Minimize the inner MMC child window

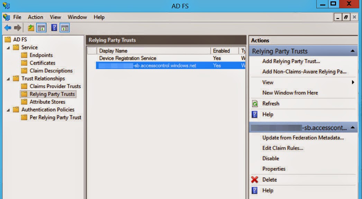[x=338, y=17]
